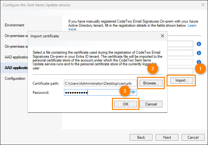Confirm certificate import with OK
Viewport: 208px width, 145px height.
[x=125, y=104]
